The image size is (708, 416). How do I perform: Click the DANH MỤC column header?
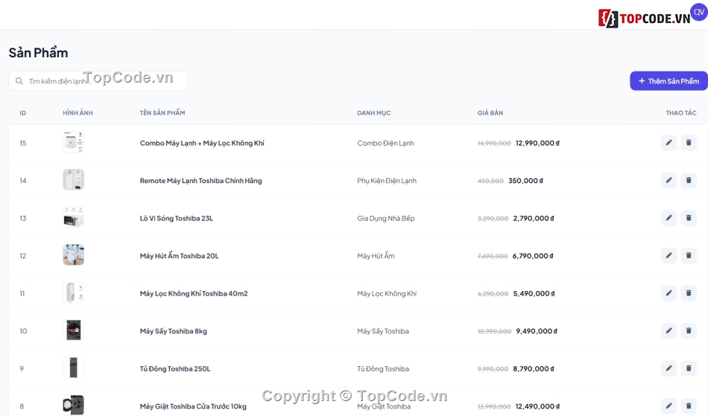click(x=374, y=112)
